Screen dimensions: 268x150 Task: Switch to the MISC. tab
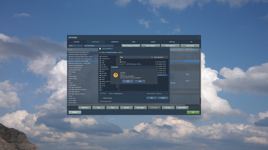[x=134, y=42]
